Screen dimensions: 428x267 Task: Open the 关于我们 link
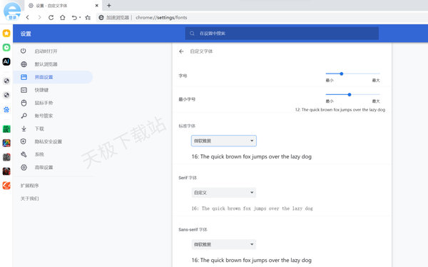click(30, 198)
